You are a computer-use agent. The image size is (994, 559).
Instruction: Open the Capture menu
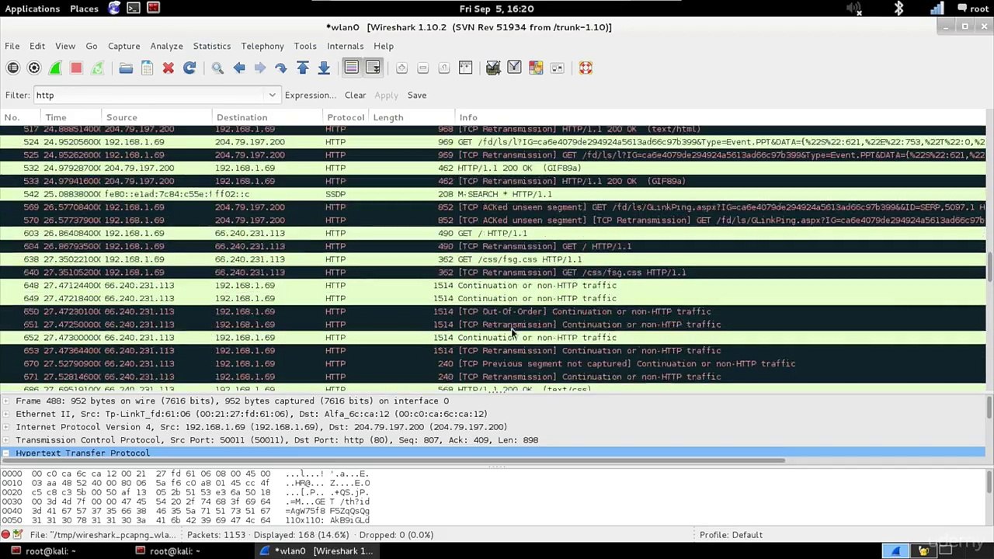pyautogui.click(x=124, y=46)
